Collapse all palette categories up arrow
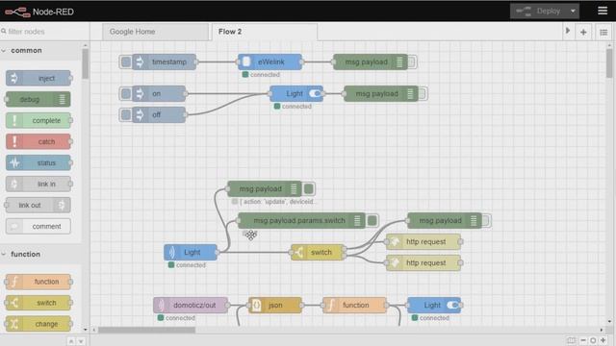Viewport: 616px width, 346px height. point(71,341)
